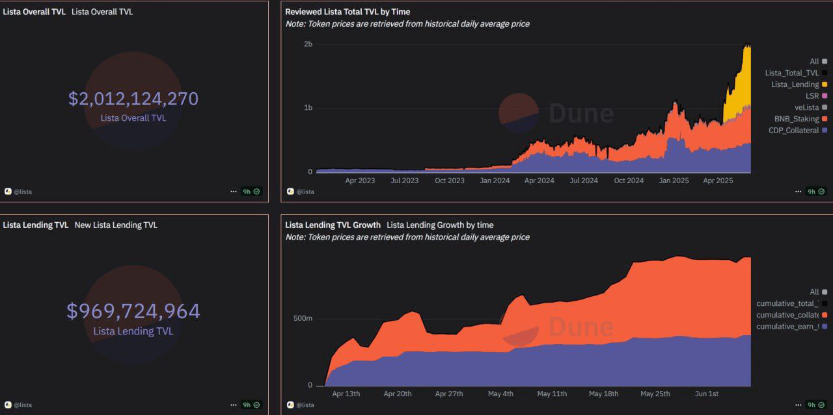Click the 'Jun 1st' x-axis label
The image size is (833, 415).
point(706,394)
